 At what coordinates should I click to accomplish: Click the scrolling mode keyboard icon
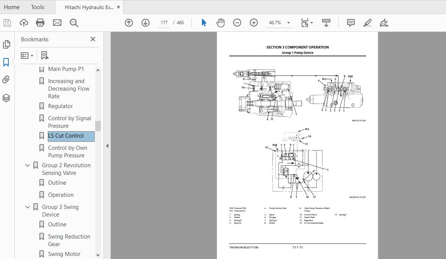tap(326, 23)
